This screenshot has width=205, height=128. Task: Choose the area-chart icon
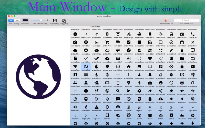point(182,115)
